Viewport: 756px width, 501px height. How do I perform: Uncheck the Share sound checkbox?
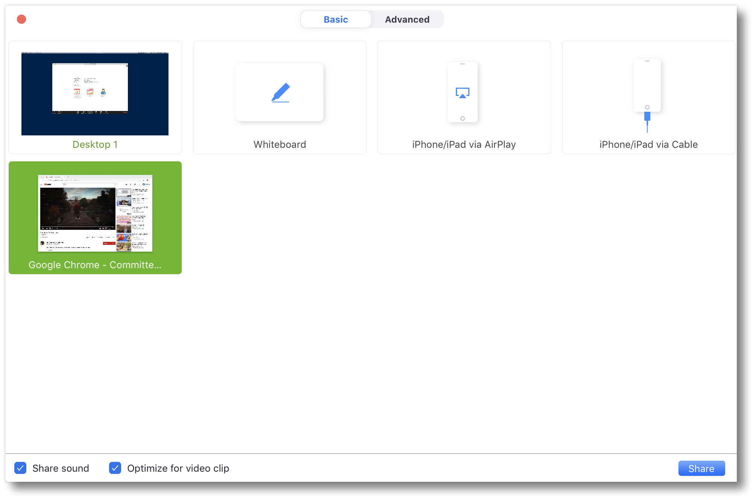point(20,468)
